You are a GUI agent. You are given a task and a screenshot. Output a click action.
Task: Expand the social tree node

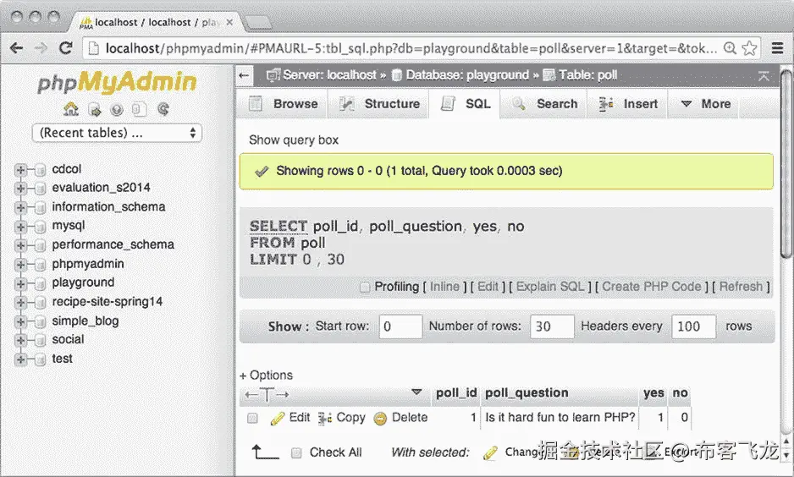point(20,341)
